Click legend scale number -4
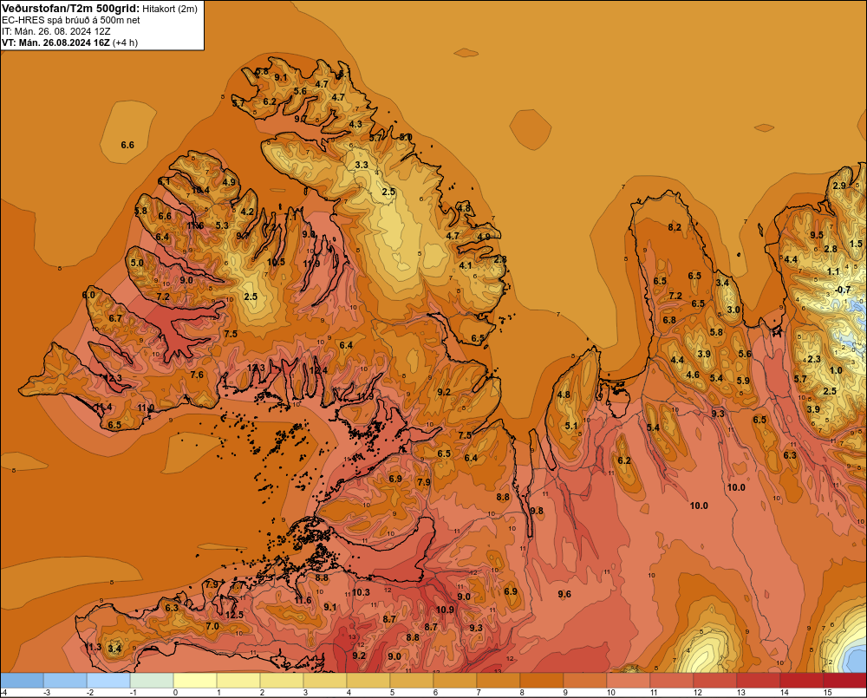 3,693
